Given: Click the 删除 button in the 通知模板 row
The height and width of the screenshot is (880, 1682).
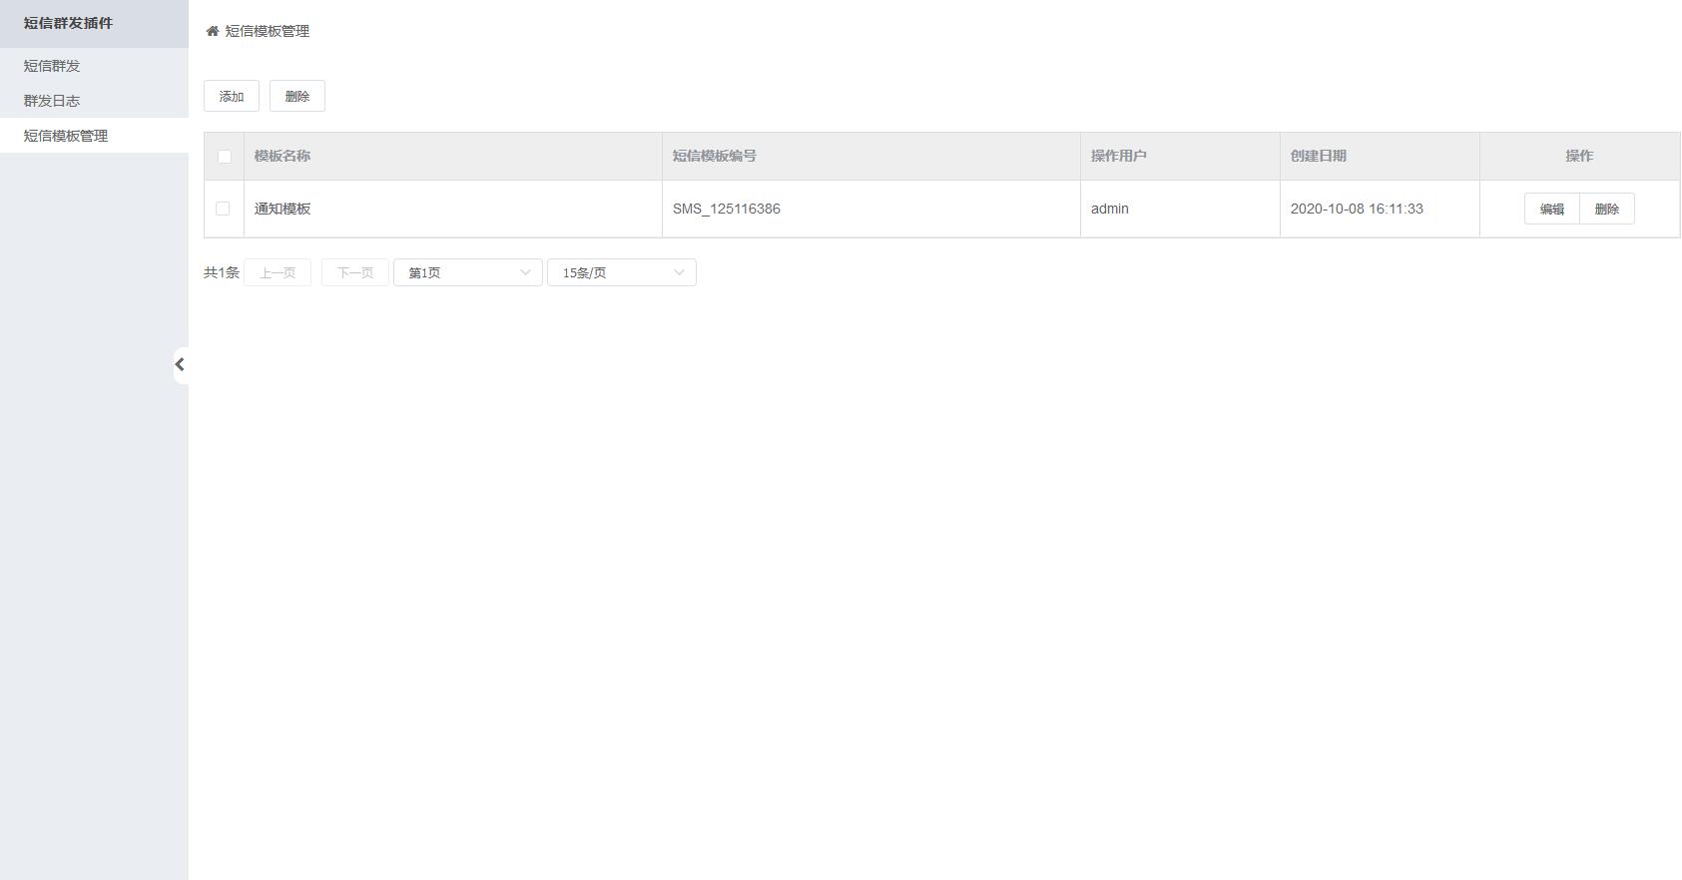Looking at the screenshot, I should (x=1607, y=209).
